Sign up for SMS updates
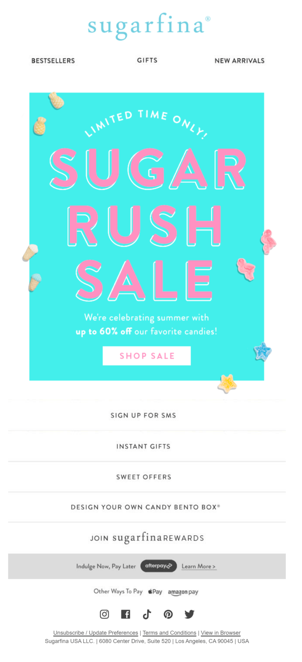The image size is (302, 662). 143,415
